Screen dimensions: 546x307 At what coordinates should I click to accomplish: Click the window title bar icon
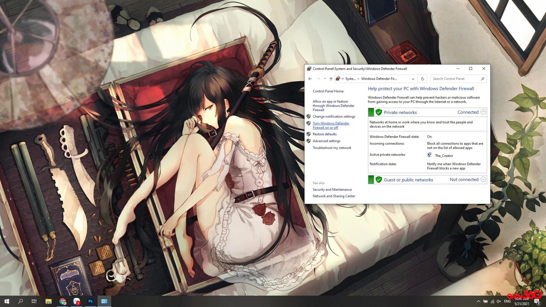click(x=309, y=68)
